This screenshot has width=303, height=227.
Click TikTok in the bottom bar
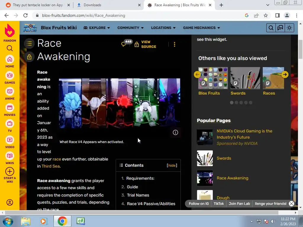219,204
